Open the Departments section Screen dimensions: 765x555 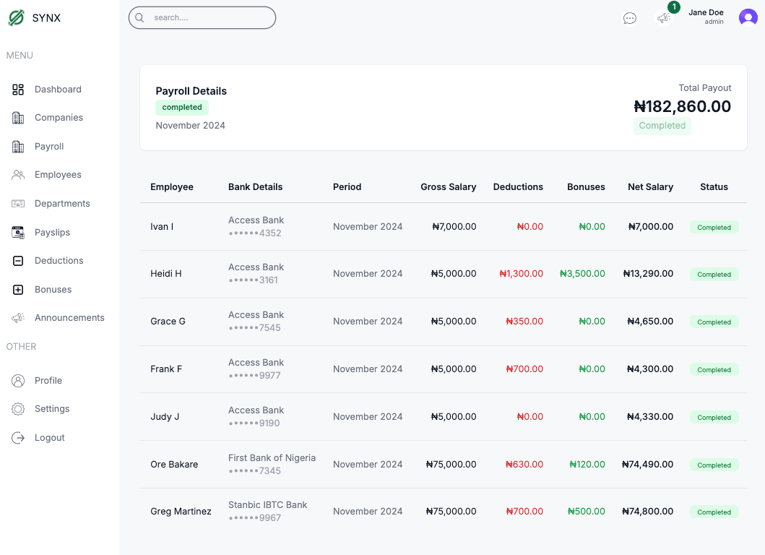(62, 204)
